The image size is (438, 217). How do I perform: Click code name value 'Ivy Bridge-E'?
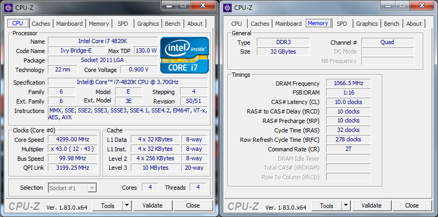[76, 50]
